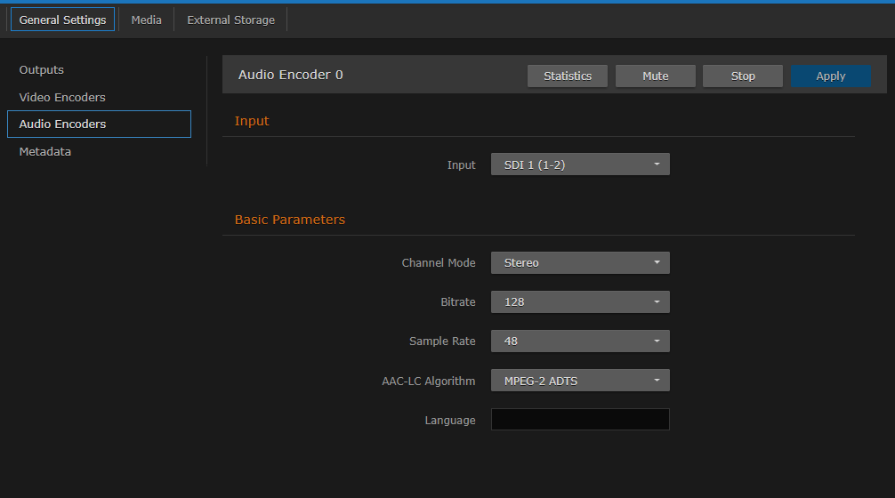895x498 pixels.
Task: Open the Channel Mode dropdown
Action: pos(580,263)
